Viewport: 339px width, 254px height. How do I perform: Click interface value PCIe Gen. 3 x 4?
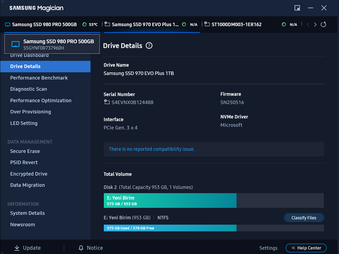tap(121, 128)
